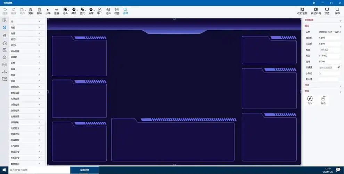
Task: Select the 3D sidebar icon
Action: tap(5, 71)
